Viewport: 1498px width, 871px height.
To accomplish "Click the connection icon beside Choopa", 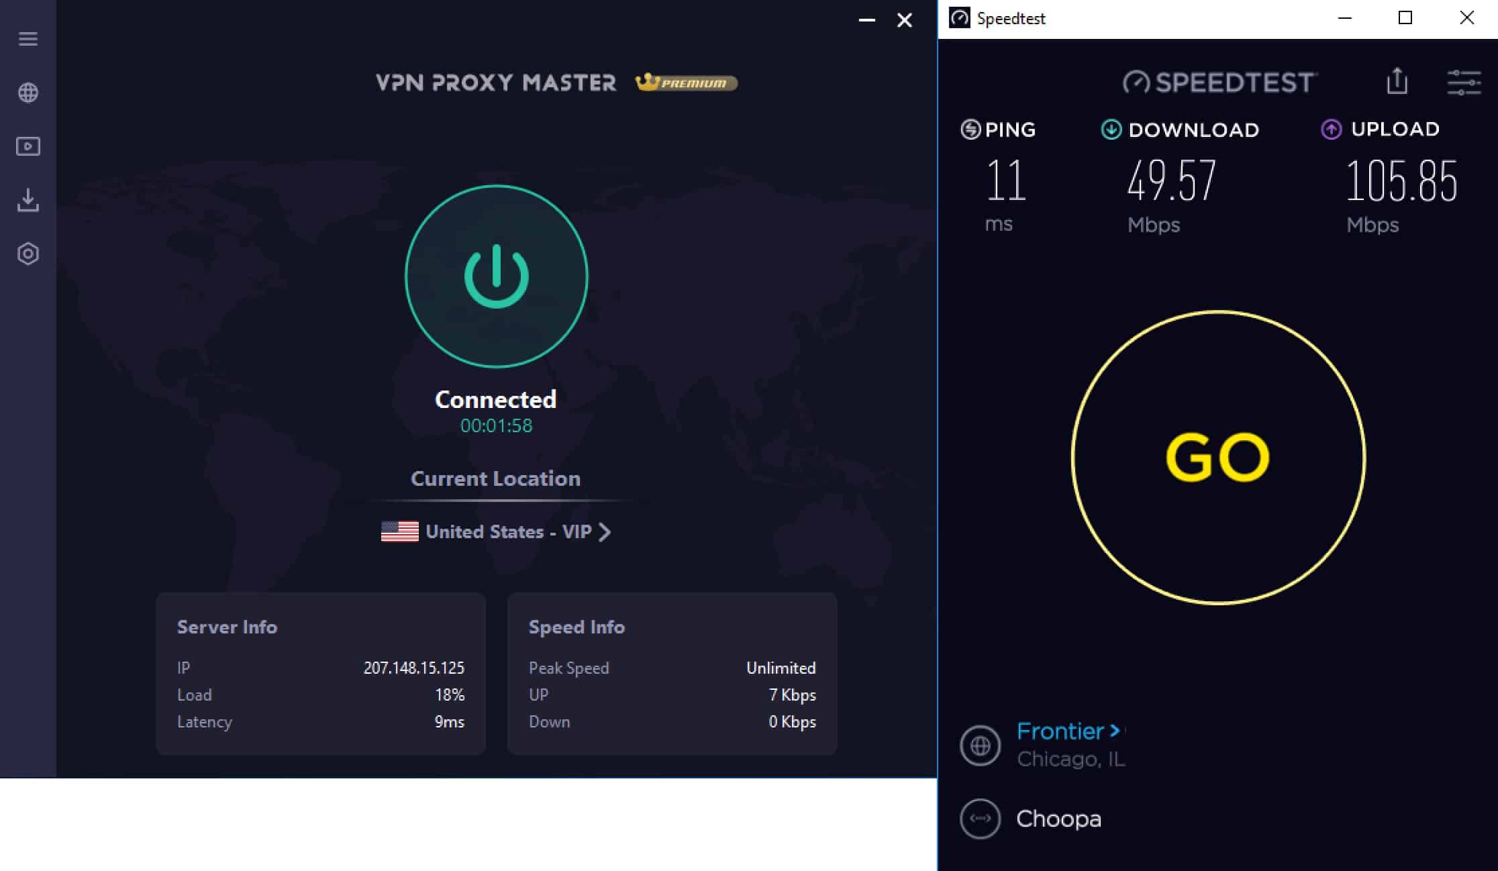I will [x=980, y=819].
